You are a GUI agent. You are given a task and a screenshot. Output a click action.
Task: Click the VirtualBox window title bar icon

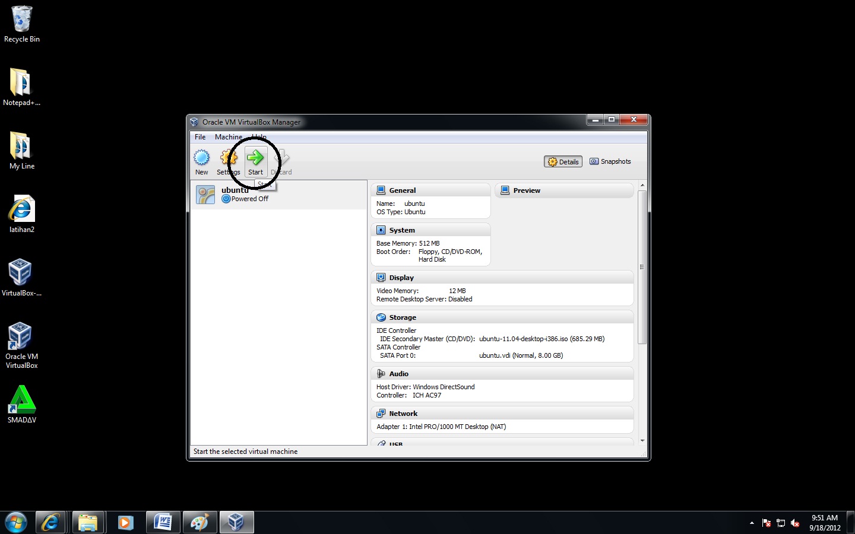pyautogui.click(x=194, y=122)
